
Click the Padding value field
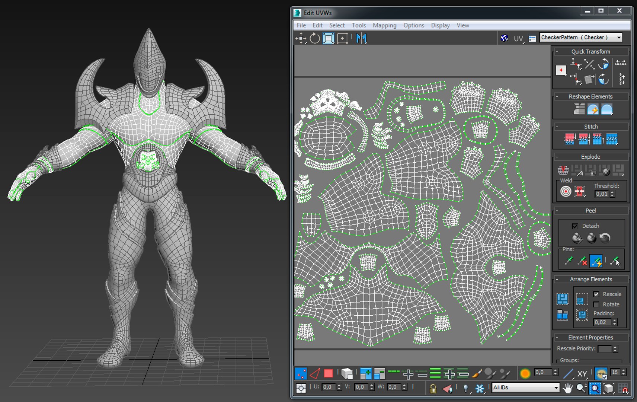tap(602, 322)
